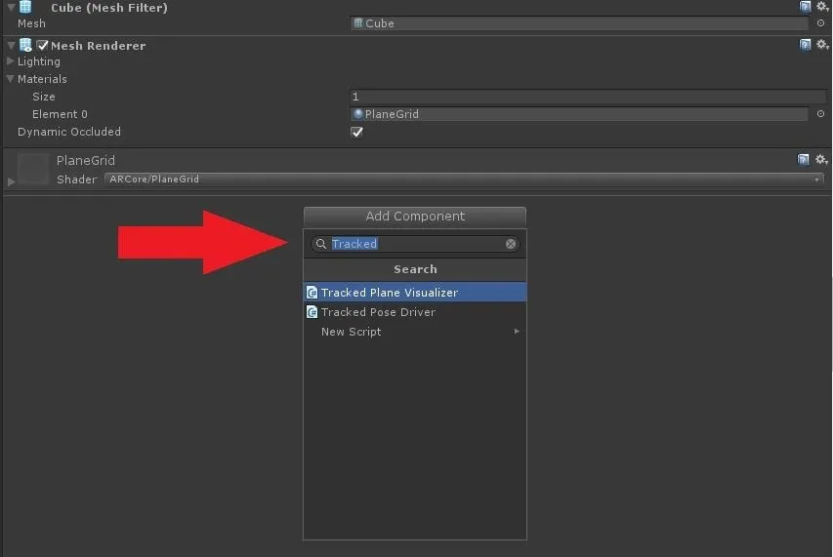Viewport: 833px width, 557px height.
Task: Open Mesh Renderer settings gear menu
Action: 822,45
